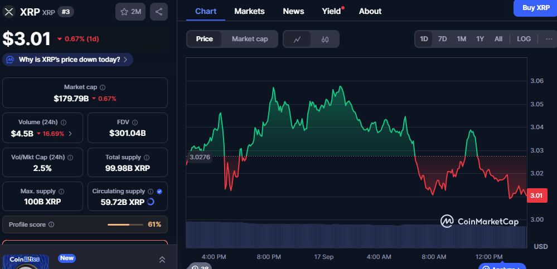Click the Profile score progress bar
The image size is (557, 269).
[125, 224]
